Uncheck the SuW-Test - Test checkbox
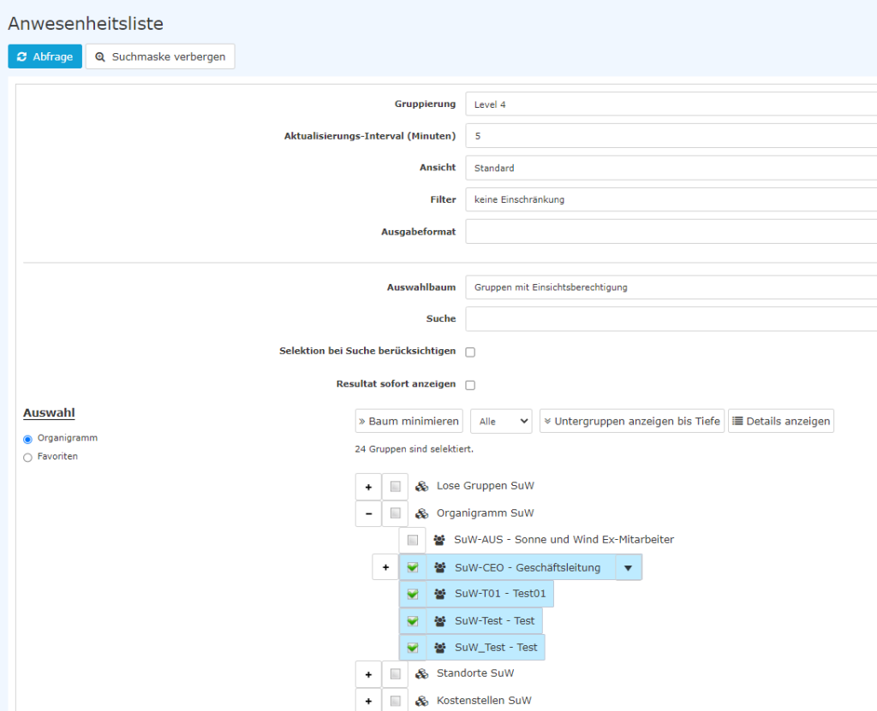Image resolution: width=877 pixels, height=711 pixels. click(x=413, y=621)
